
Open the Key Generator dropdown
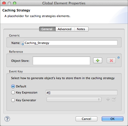(x=74, y=99)
